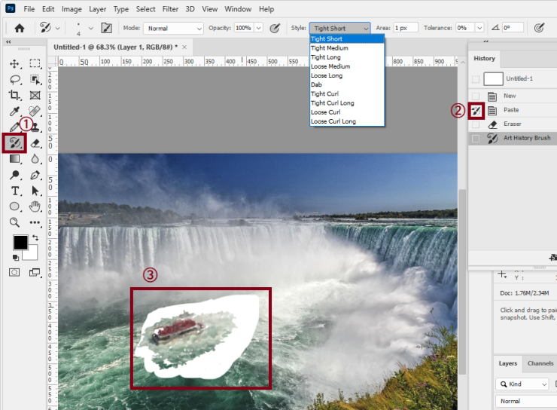
Task: Open the Tolerance dropdown arrow
Action: click(479, 28)
